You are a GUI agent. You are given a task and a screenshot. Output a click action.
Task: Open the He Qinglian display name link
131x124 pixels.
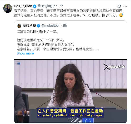pos(23,6)
